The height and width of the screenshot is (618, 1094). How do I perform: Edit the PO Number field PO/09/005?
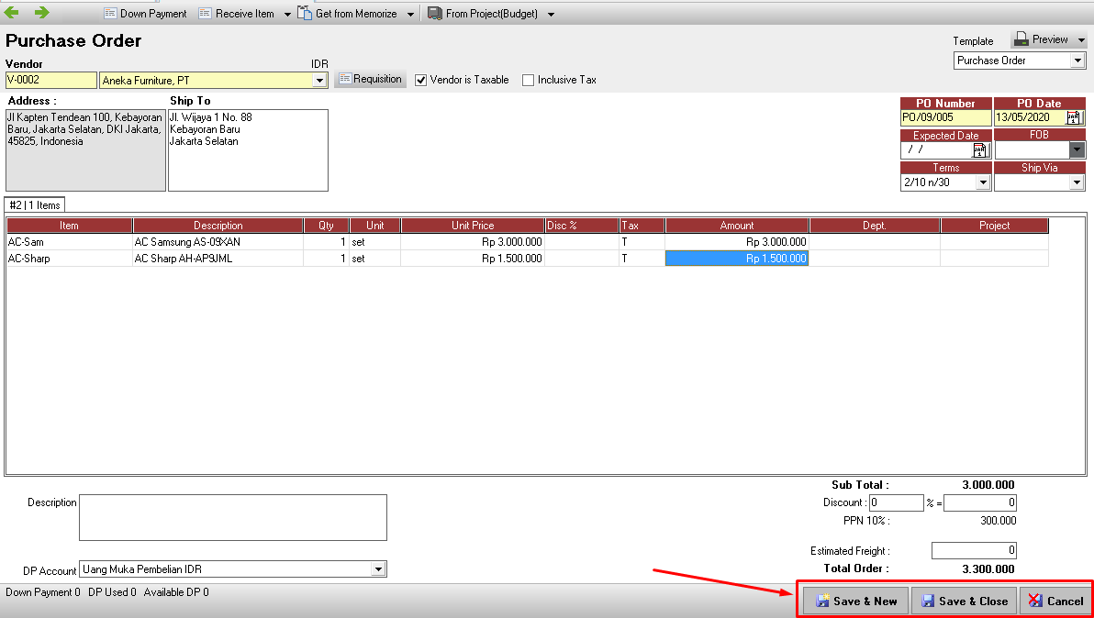[x=945, y=117]
